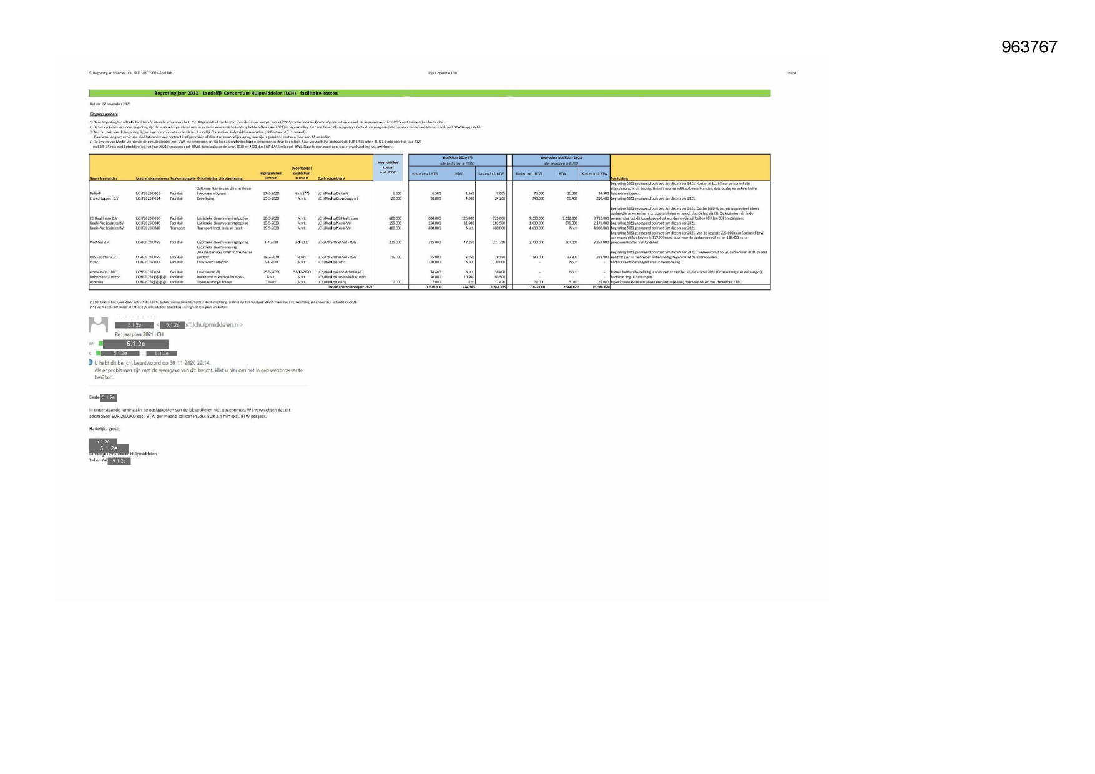Click the green presence indicator next to 'an' recipient
Image resolution: width=1095 pixels, height=774 pixels.
[100, 343]
